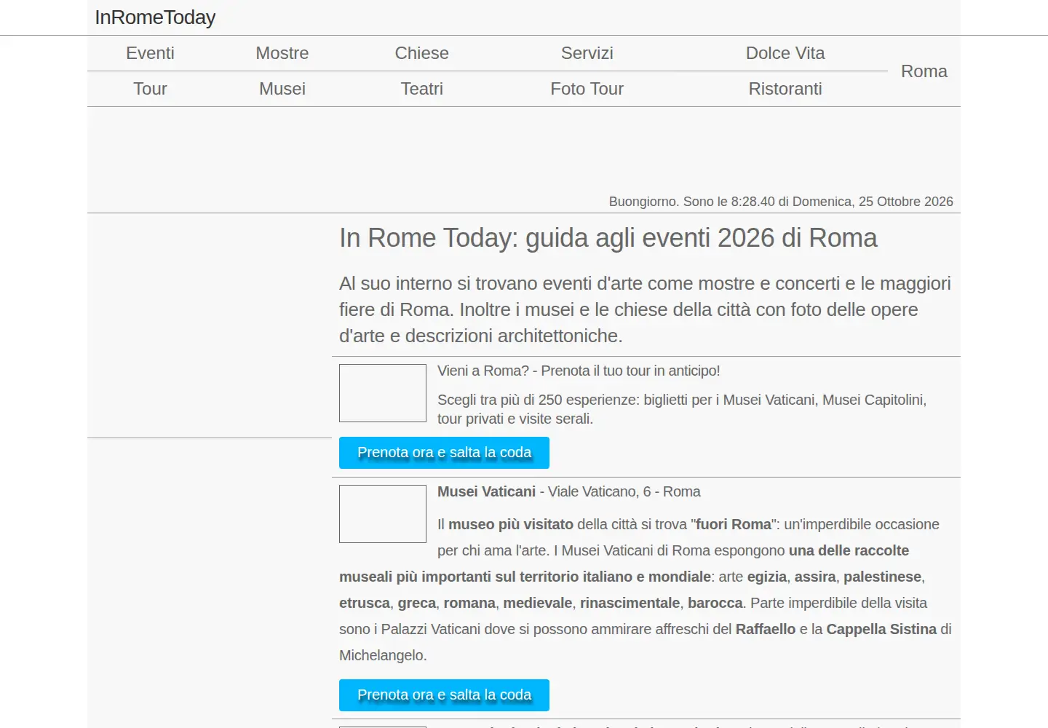Open the Tour menu item
1048x728 pixels.
click(150, 89)
